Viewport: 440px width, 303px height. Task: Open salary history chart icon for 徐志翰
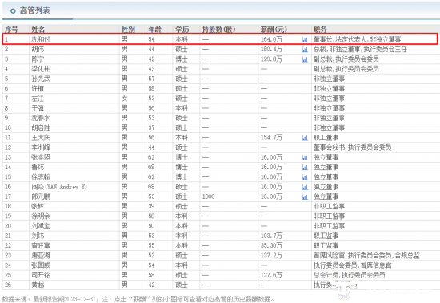tap(305, 177)
